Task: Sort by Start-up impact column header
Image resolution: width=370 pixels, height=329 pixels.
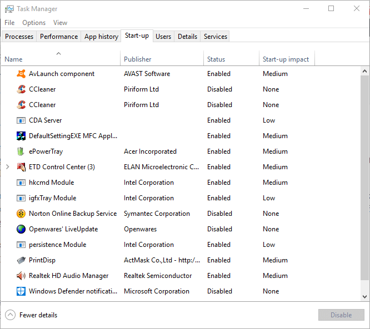Action: point(286,59)
